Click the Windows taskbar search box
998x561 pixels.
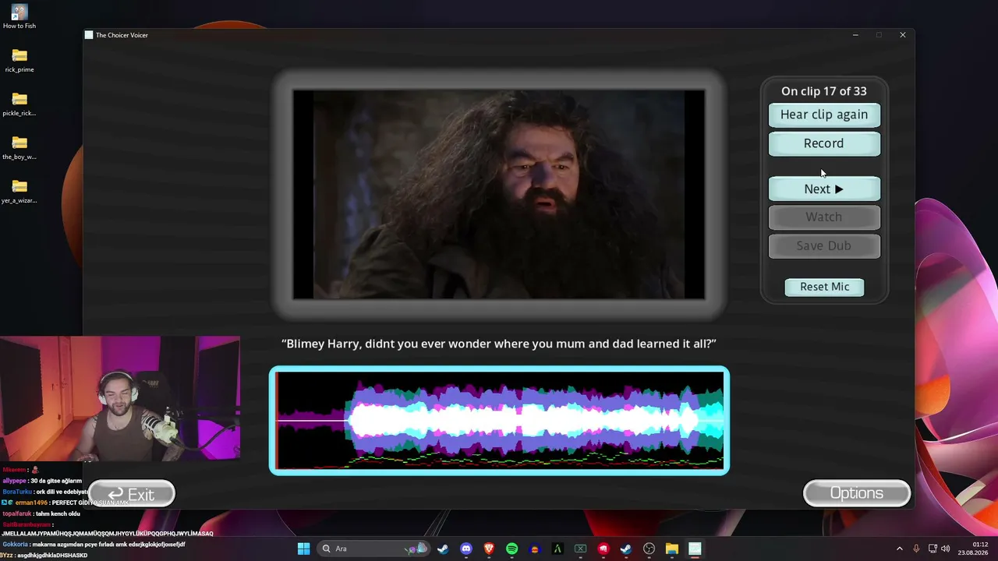coord(372,549)
